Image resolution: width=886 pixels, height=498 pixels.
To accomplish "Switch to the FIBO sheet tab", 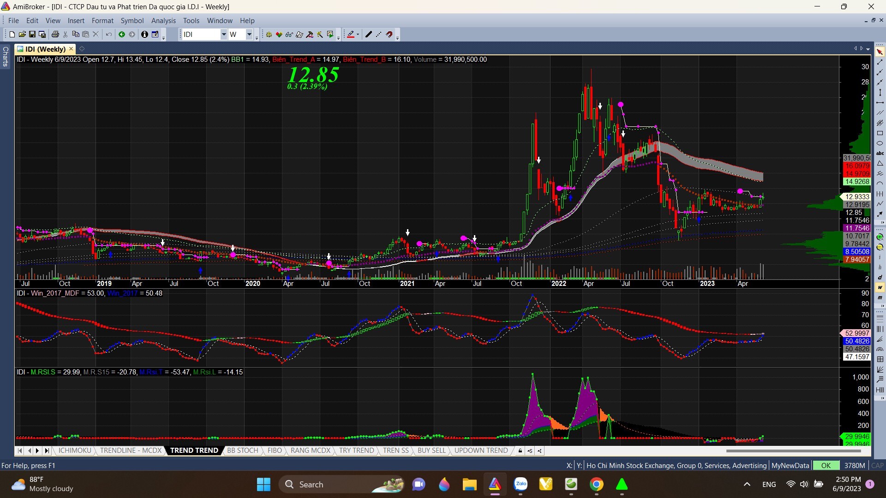I will click(275, 451).
